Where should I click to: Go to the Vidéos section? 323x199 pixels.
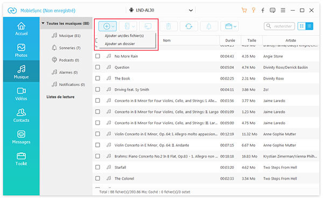[21, 94]
